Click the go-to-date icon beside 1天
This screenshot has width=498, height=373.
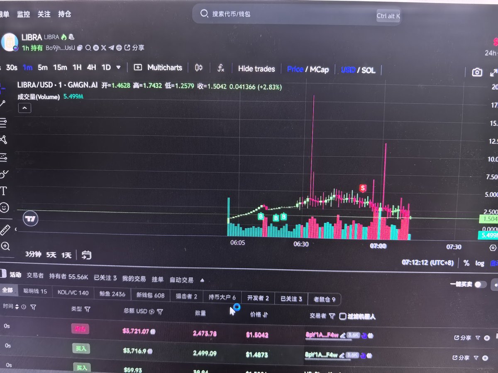(x=86, y=255)
